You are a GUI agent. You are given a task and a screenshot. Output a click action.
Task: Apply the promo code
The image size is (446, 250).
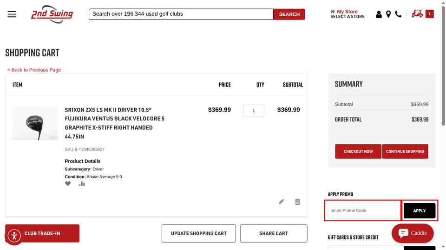click(x=419, y=211)
